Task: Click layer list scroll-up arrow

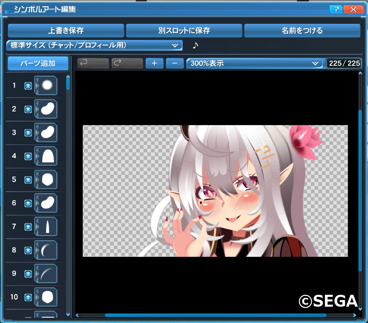Action: pos(68,76)
